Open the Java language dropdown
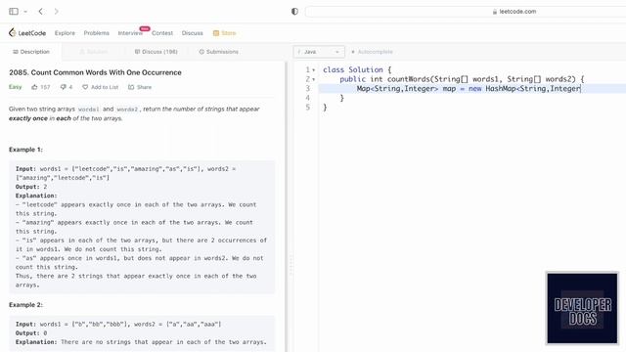This screenshot has height=352, width=626. coord(319,52)
